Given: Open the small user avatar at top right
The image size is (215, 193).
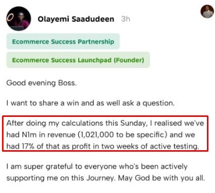Looking at the screenshot, I should pyautogui.click(x=207, y=12).
